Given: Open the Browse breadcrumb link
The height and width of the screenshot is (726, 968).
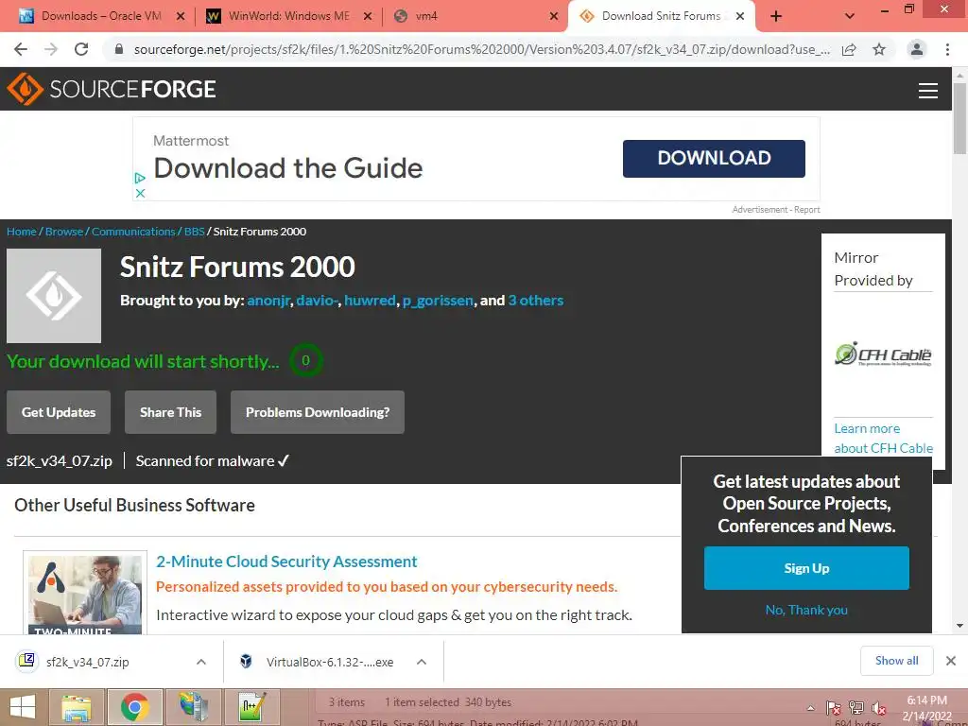Looking at the screenshot, I should tap(64, 232).
